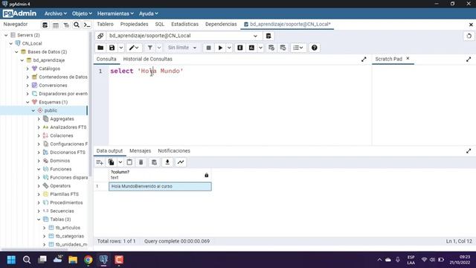
Task: Select Procedimientos in the tree
Action: point(66,202)
